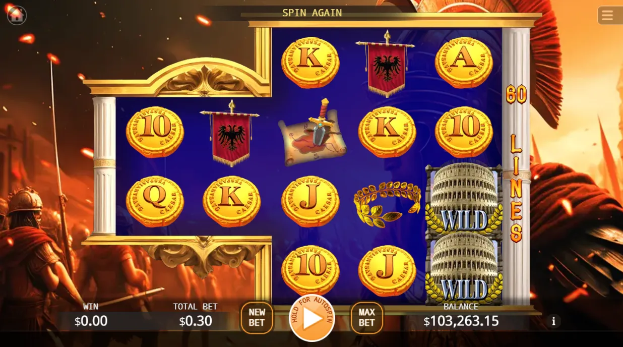Screen dimensions: 623x347
Task: Click the TOTAL BET amount display
Action: point(196,321)
